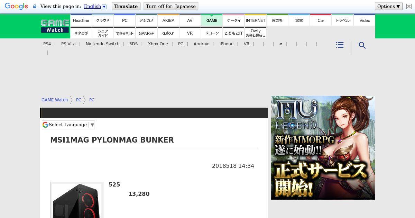This screenshot has height=218, width=415.
Task: Click the first PC breadcrumb link
Action: 79,100
